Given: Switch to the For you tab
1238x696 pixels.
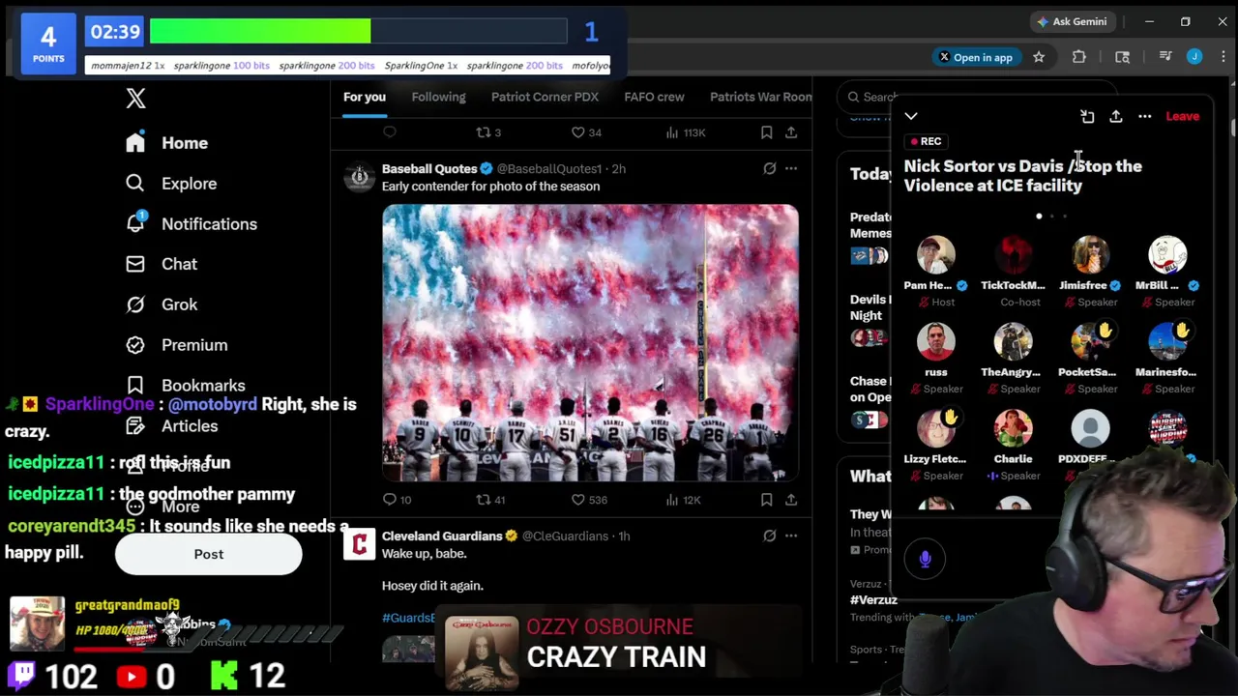Looking at the screenshot, I should tap(365, 97).
